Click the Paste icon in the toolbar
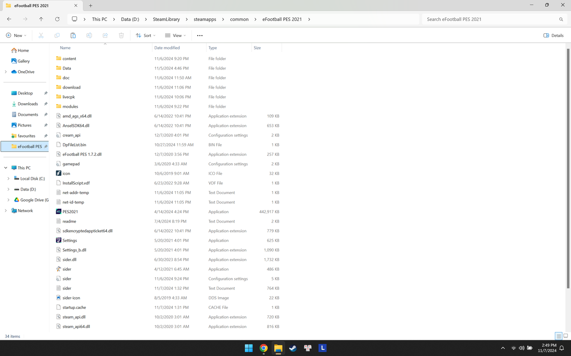This screenshot has height=356, width=571. coord(73,35)
